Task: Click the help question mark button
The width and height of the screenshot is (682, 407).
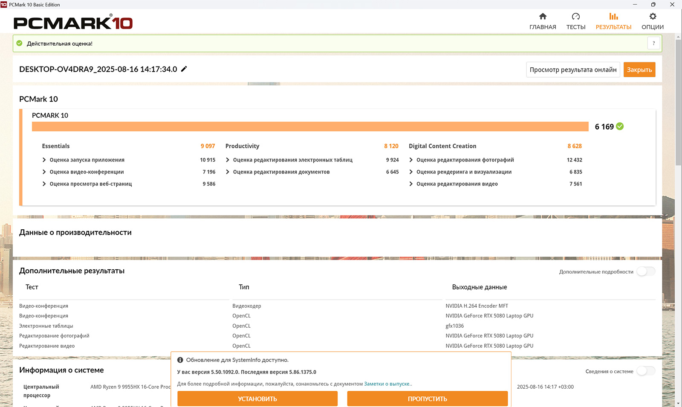Action: [x=653, y=43]
